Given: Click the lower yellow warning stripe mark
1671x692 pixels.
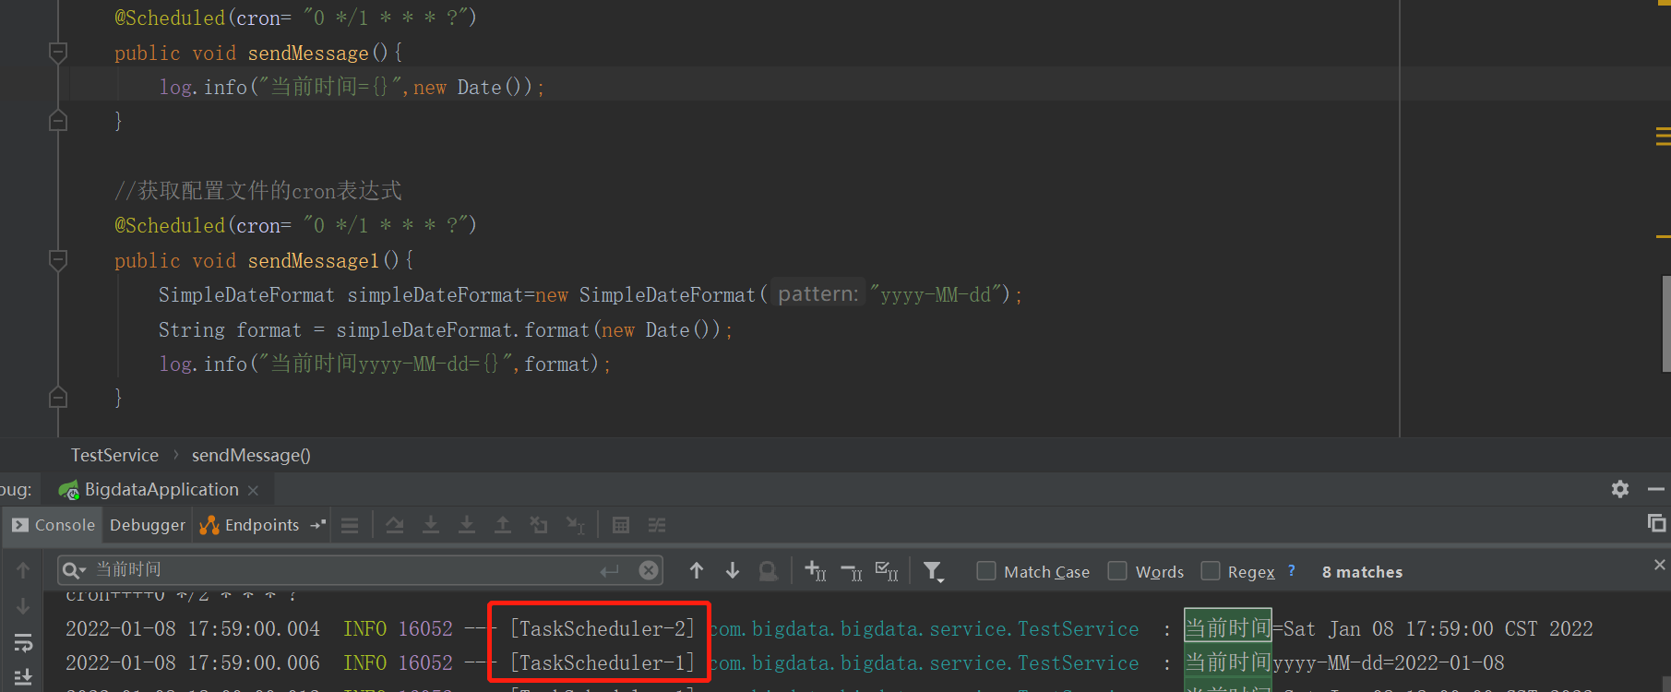Looking at the screenshot, I should pyautogui.click(x=1664, y=236).
